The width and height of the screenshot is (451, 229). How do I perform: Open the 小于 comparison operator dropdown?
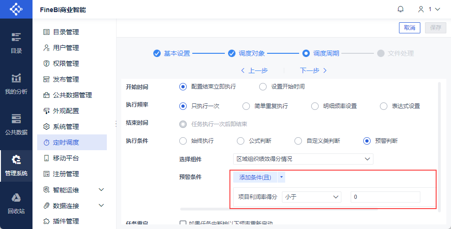[x=312, y=197]
